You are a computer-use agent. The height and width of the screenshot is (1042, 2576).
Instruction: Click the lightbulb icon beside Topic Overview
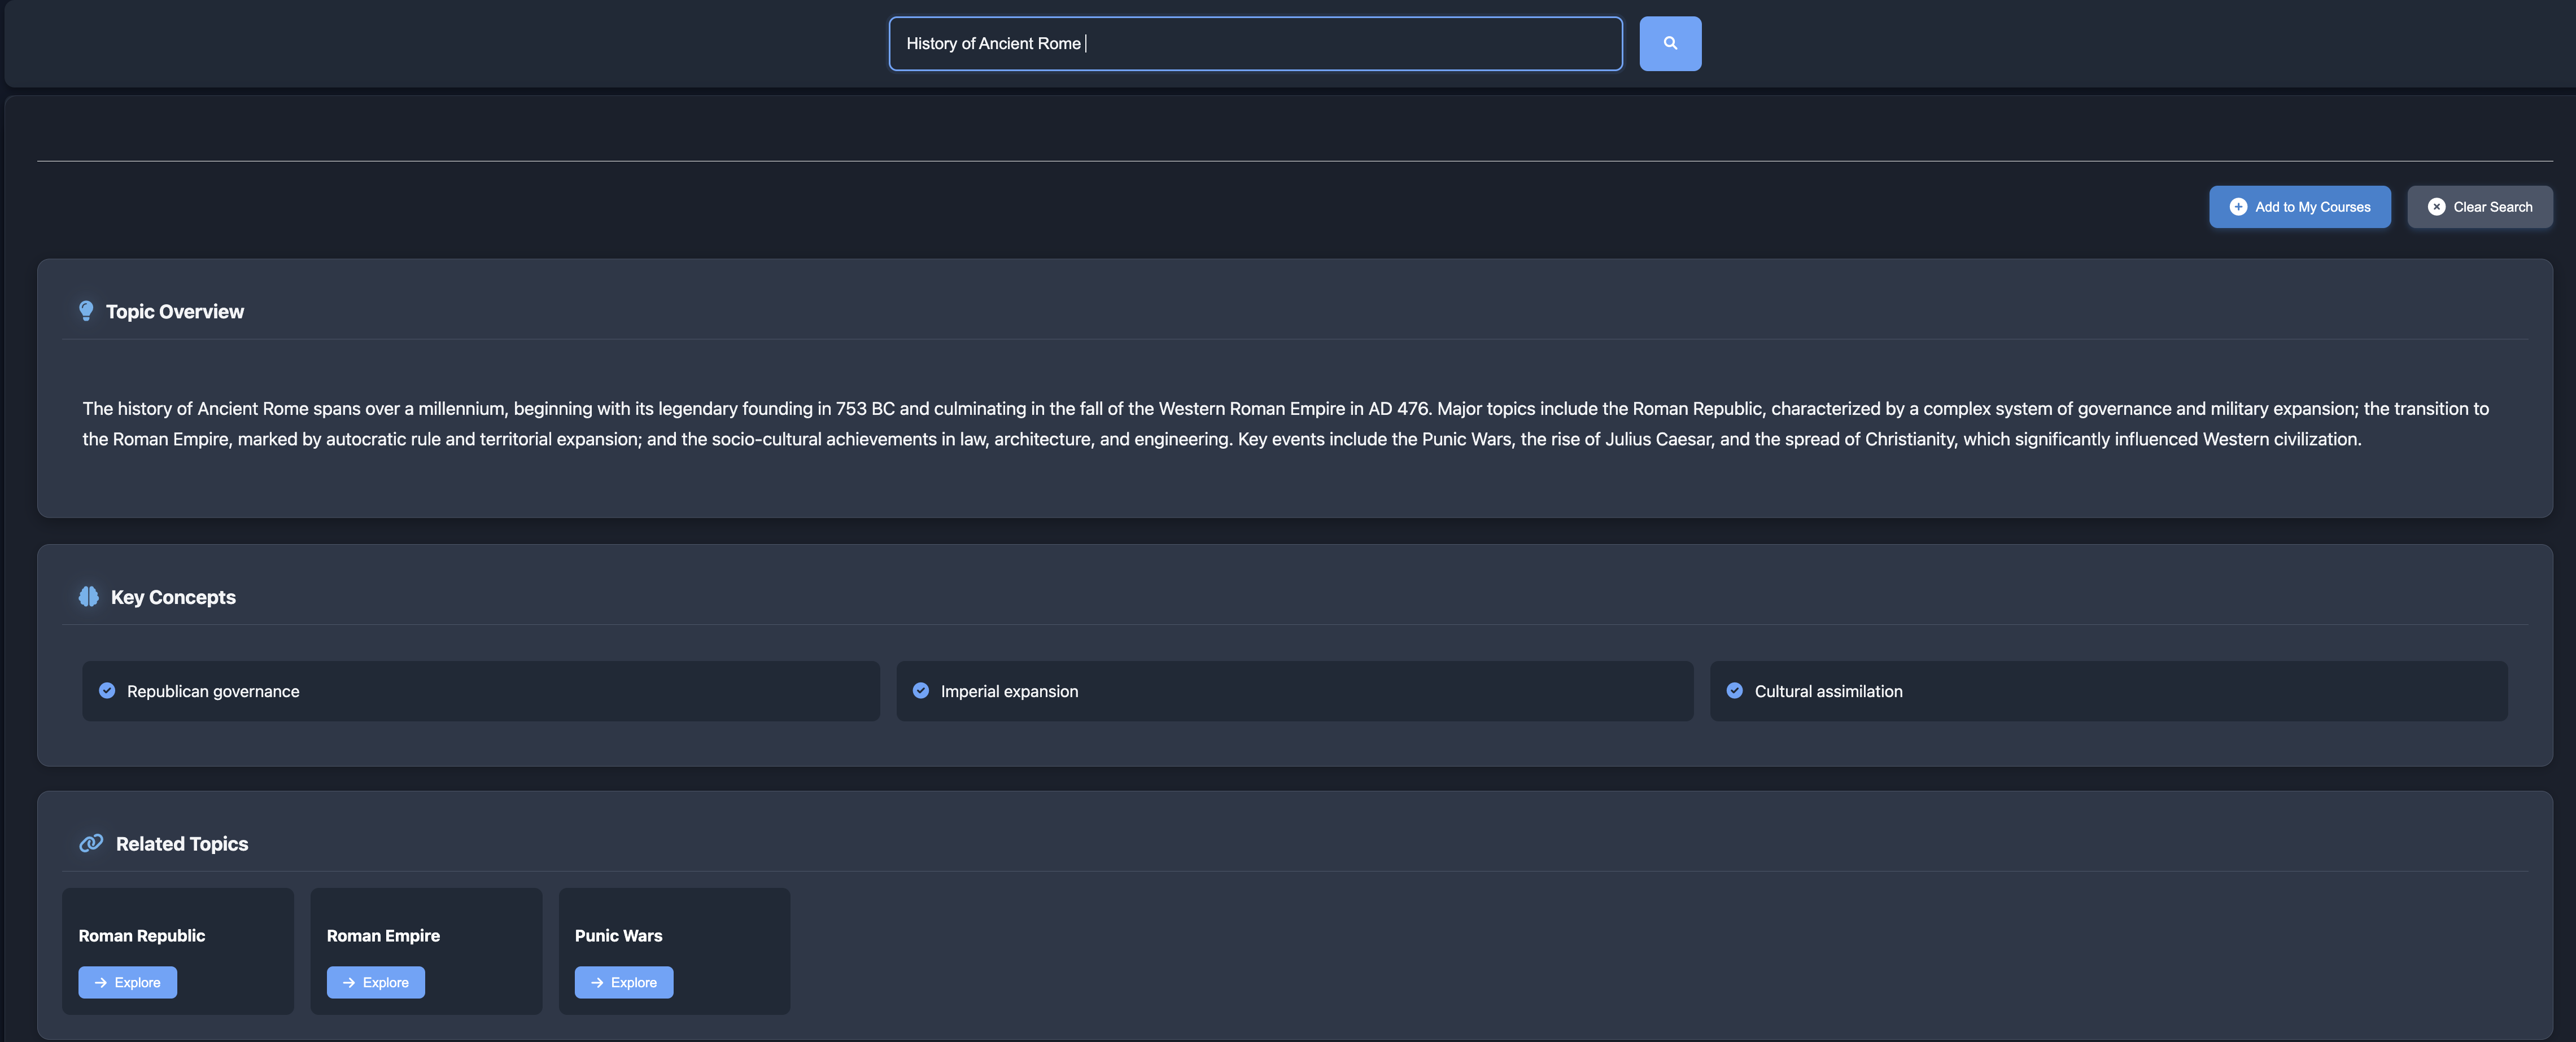(x=86, y=311)
